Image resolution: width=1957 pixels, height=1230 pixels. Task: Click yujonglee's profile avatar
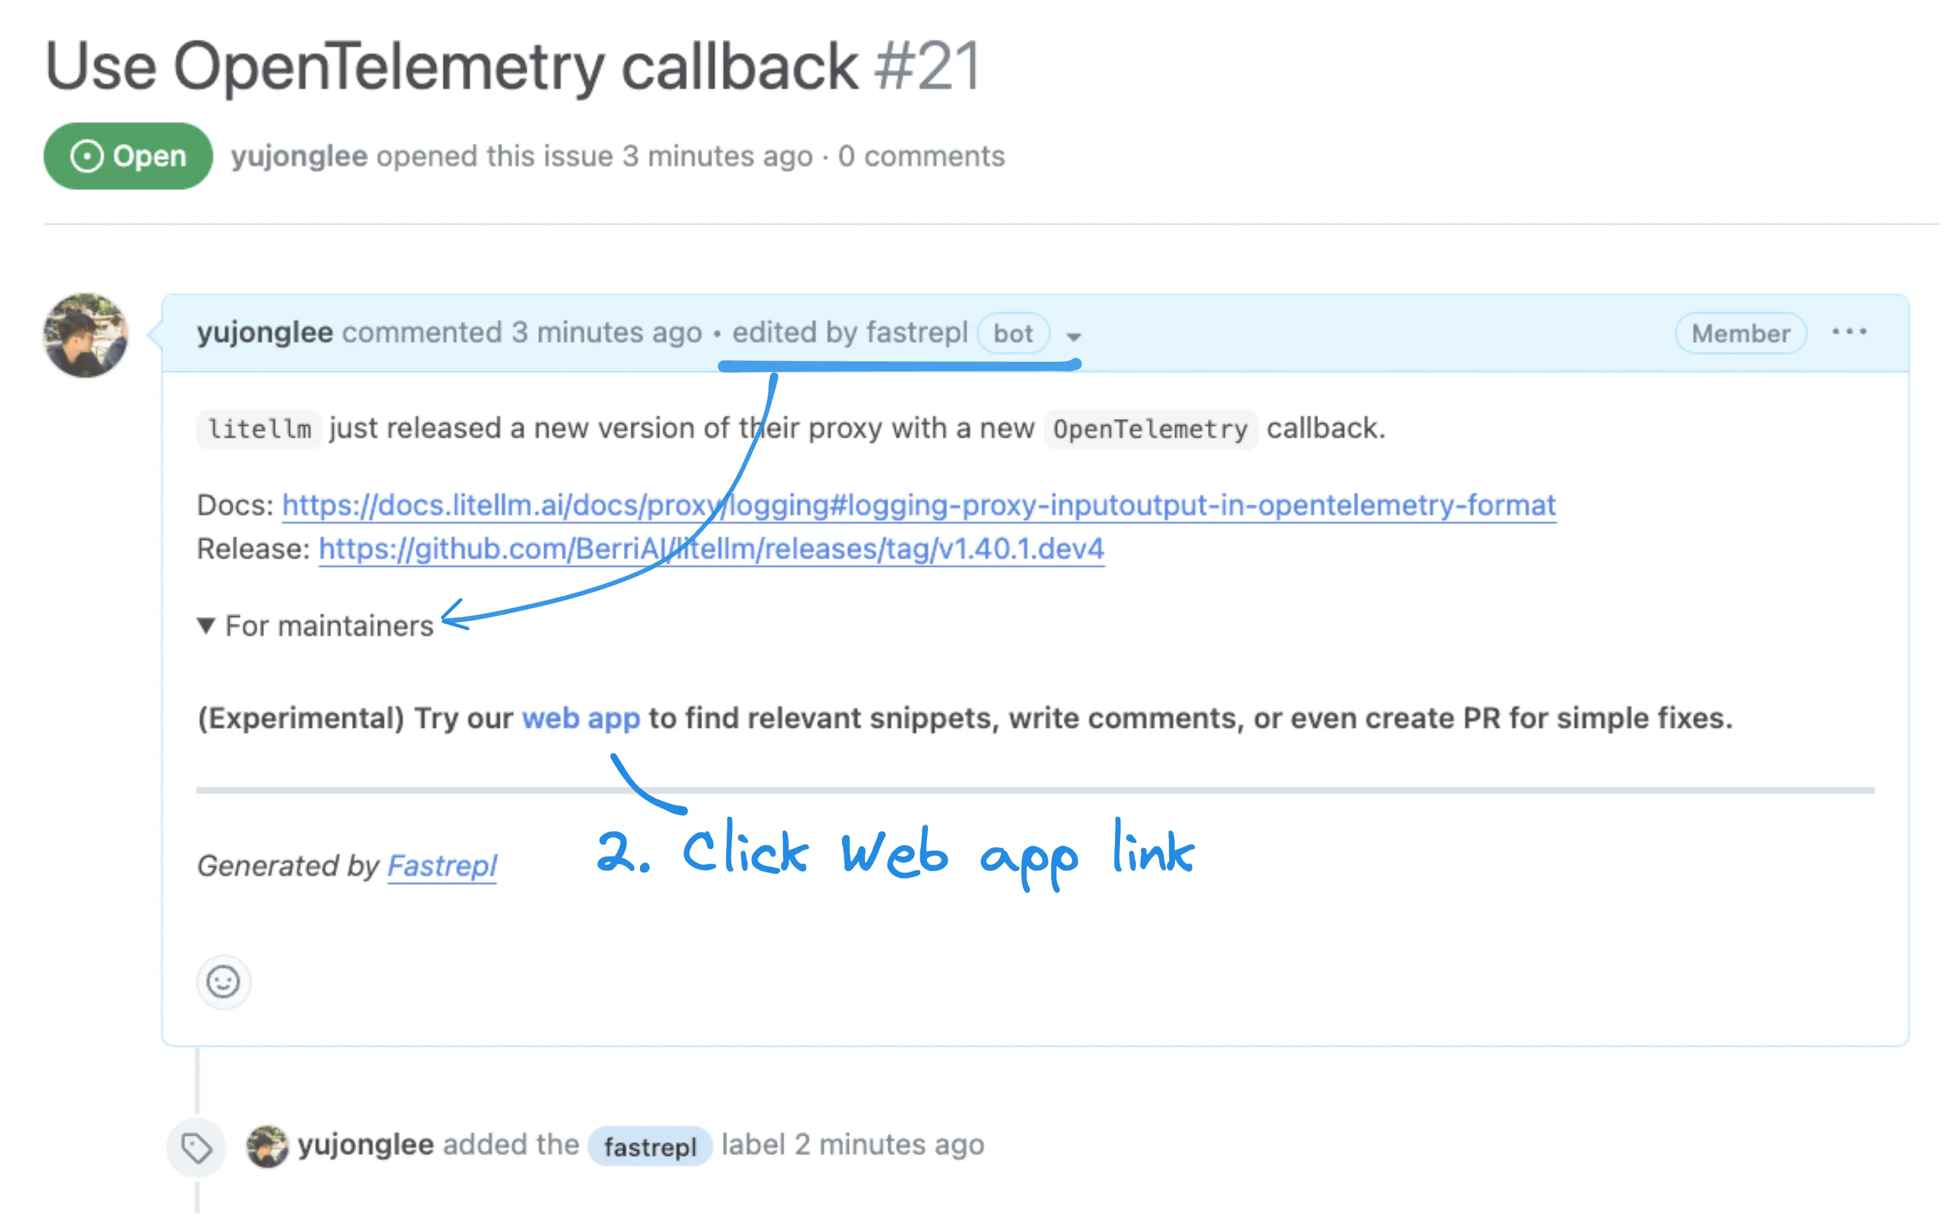[86, 336]
